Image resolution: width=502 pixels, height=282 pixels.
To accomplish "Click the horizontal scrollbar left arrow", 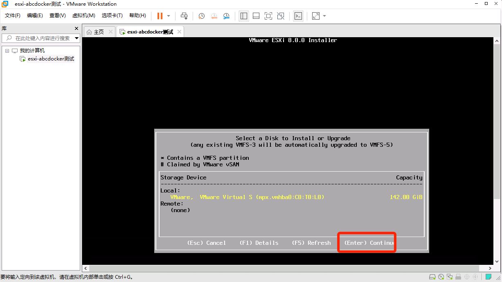I will click(86, 269).
